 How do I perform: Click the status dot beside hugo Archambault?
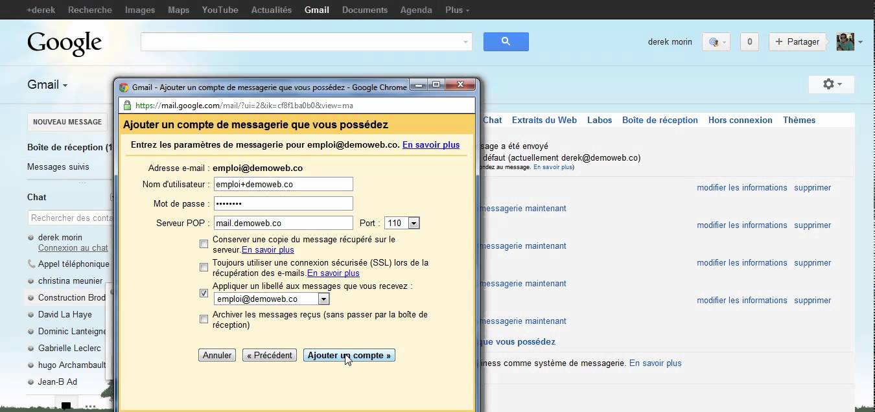tap(31, 365)
